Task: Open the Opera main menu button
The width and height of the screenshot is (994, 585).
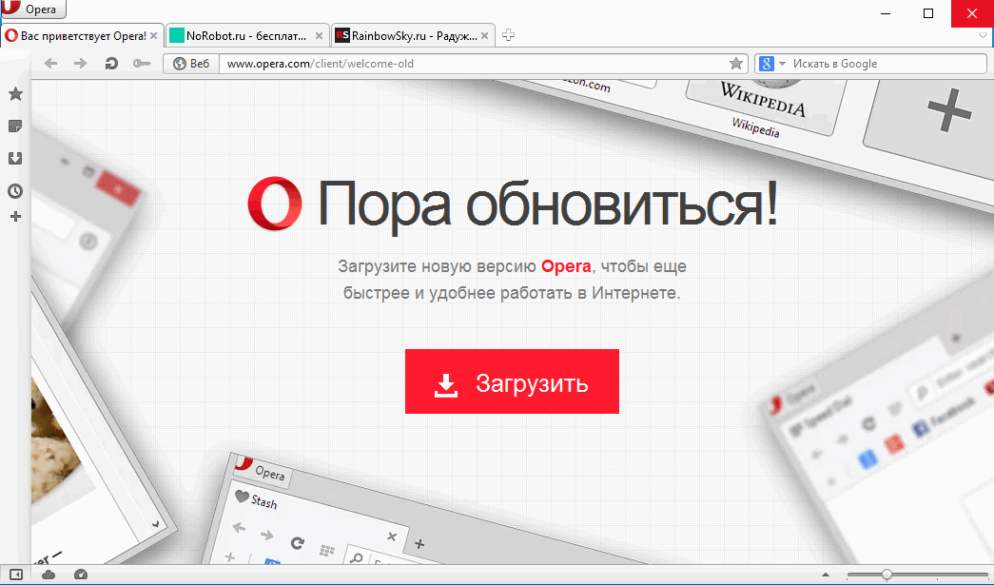Action: pos(33,9)
